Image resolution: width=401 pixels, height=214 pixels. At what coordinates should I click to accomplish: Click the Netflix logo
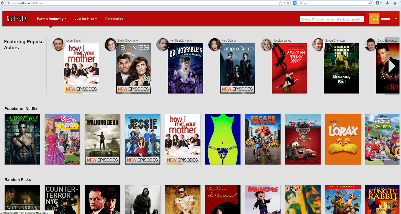[x=17, y=19]
